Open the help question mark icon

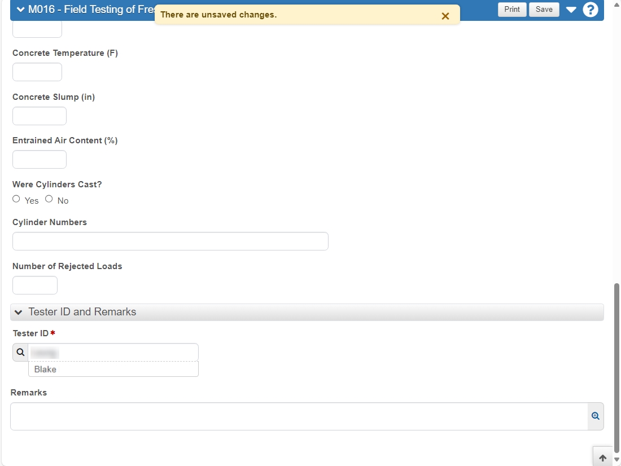click(590, 10)
